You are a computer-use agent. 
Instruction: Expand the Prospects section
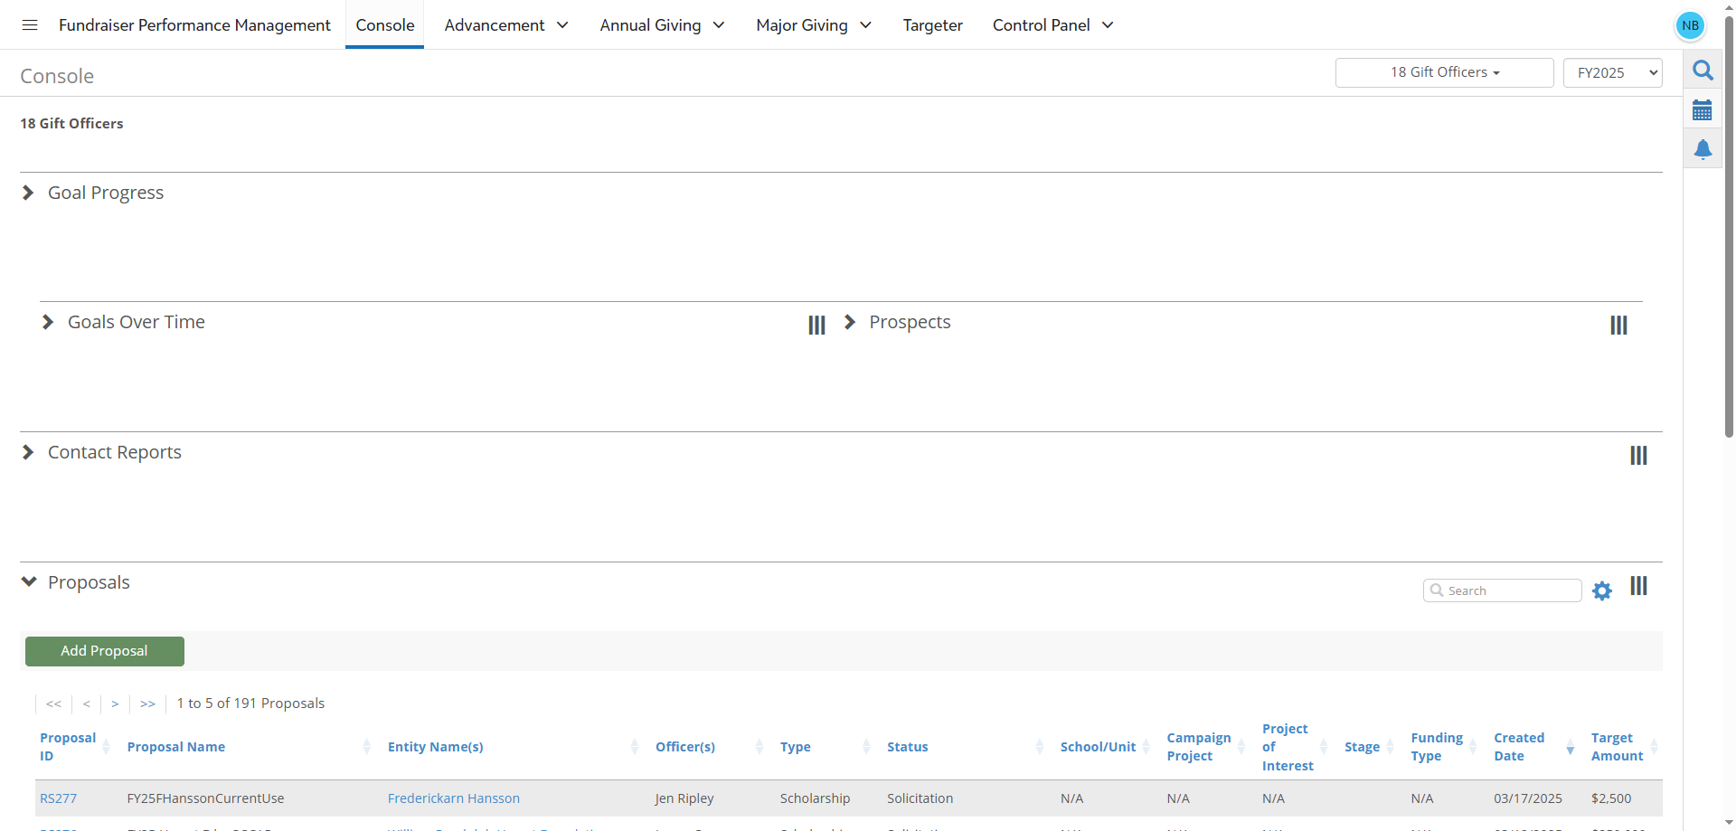click(x=849, y=322)
